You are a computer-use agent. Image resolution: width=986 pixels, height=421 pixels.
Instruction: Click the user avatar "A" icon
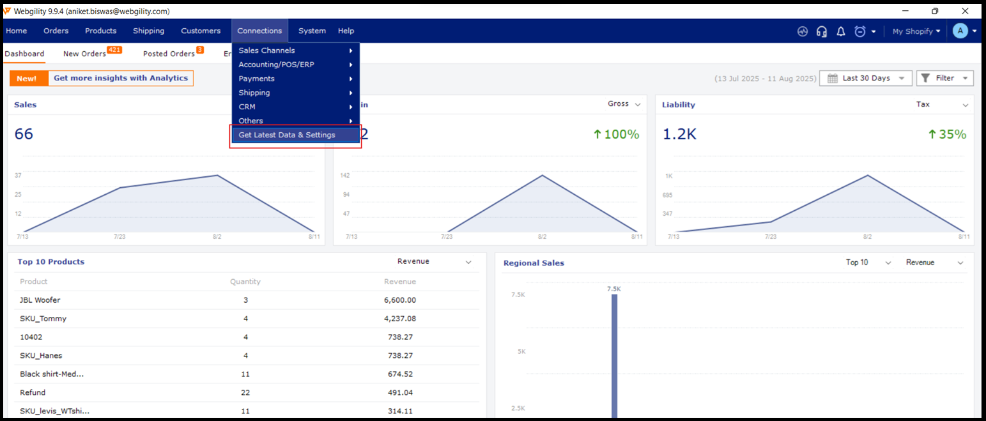coord(960,31)
